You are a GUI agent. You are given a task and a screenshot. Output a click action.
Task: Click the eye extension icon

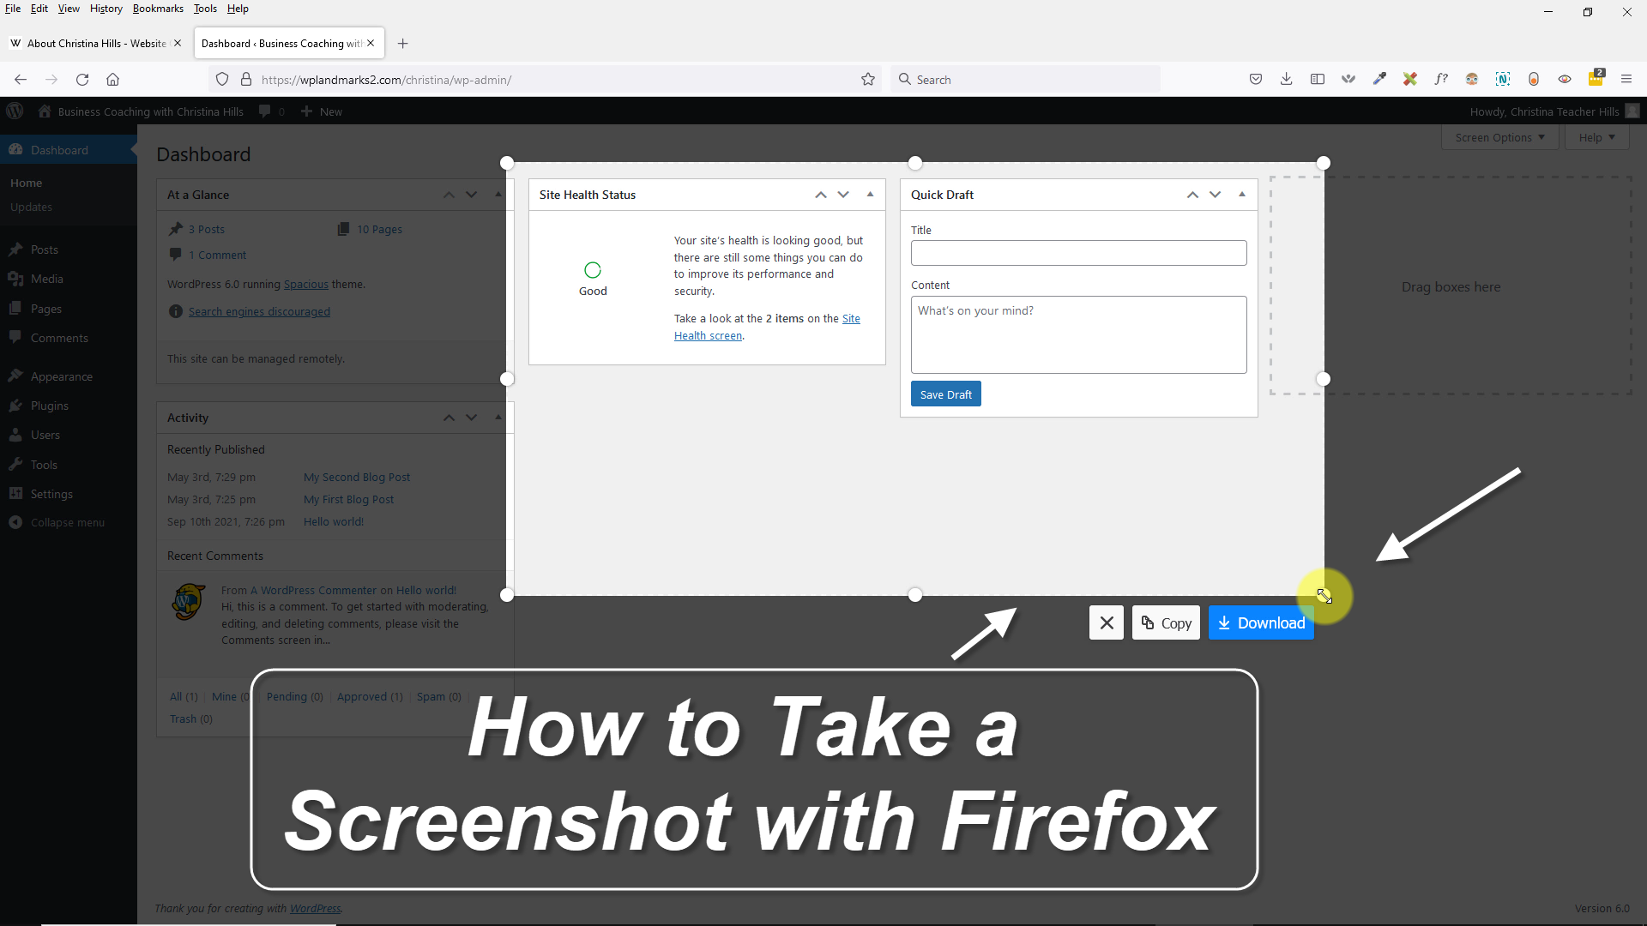[x=1565, y=80]
